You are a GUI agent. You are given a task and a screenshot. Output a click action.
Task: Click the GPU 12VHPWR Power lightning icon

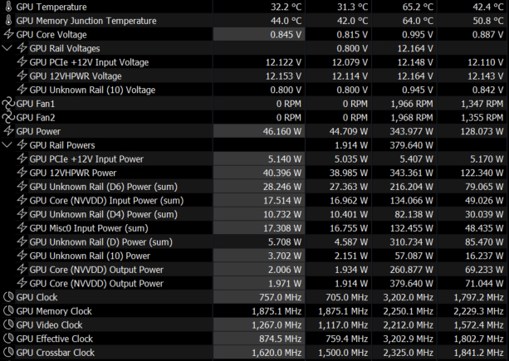pyautogui.click(x=22, y=173)
